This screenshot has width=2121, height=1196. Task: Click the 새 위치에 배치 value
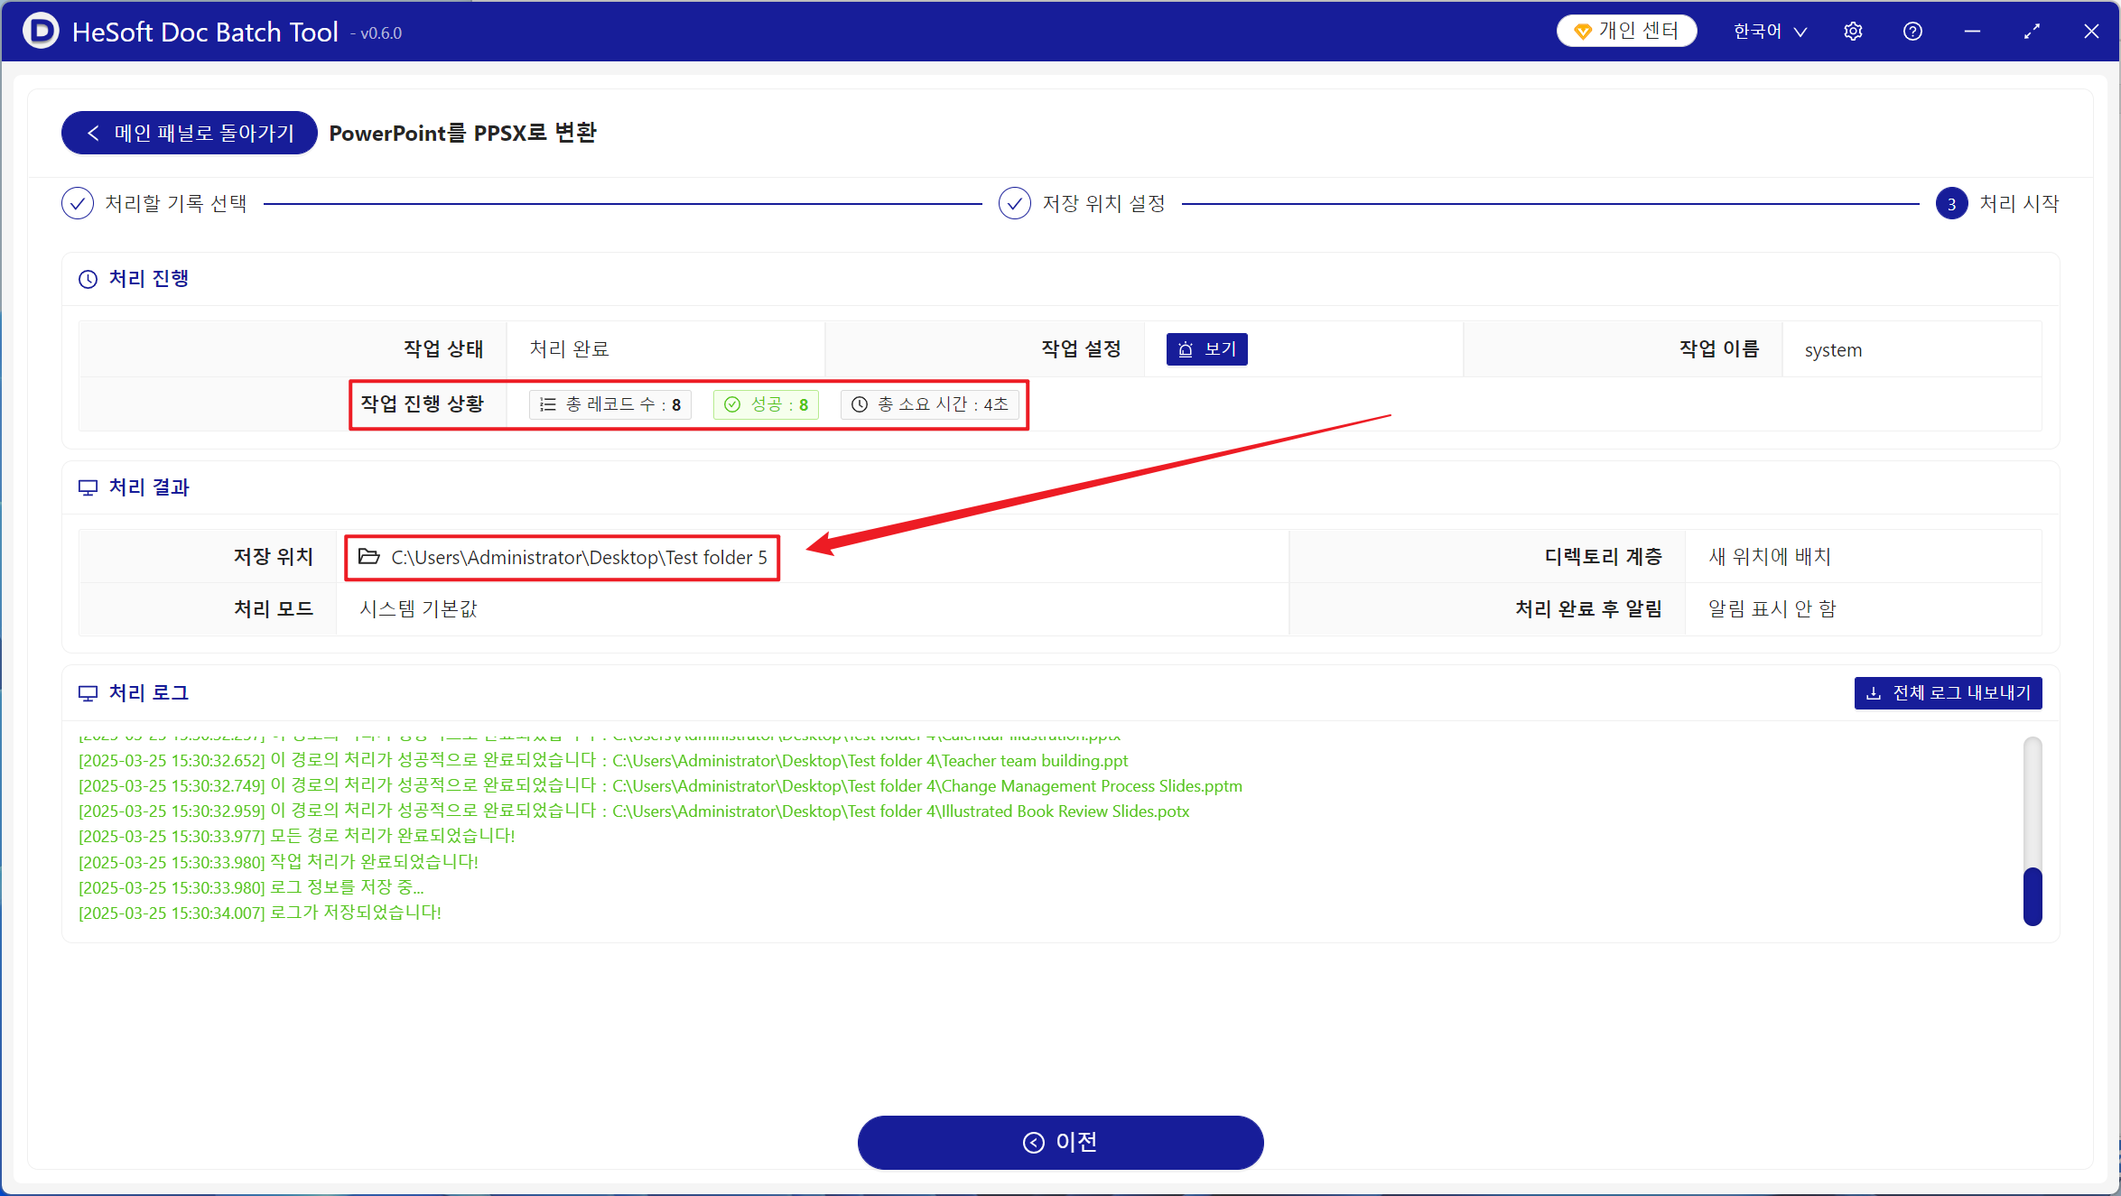click(x=1770, y=557)
